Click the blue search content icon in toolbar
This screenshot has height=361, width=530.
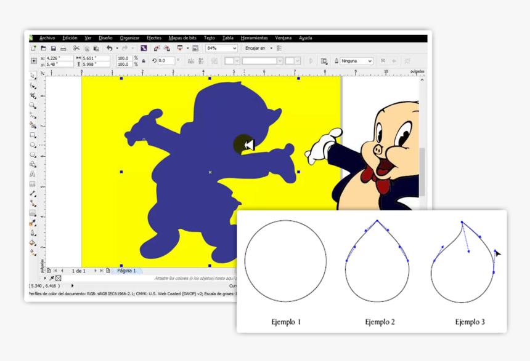click(144, 48)
